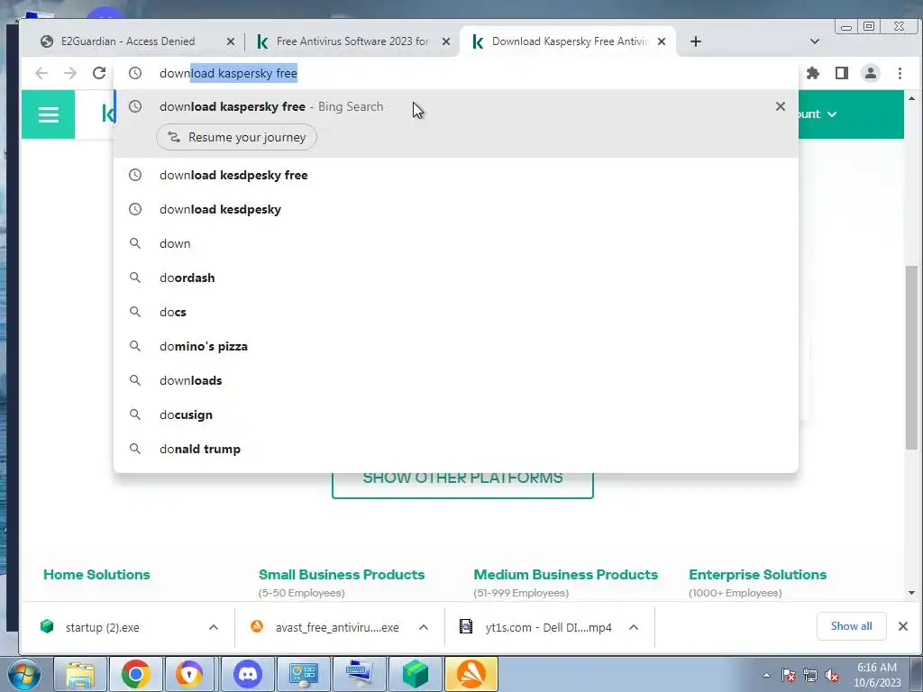Open Windows Explorer from the taskbar
Image resolution: width=923 pixels, height=692 pixels.
coord(80,674)
